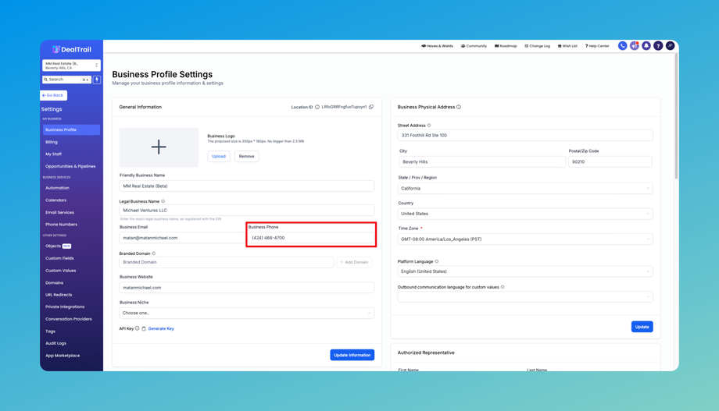Click the Generate Key link

coord(161,329)
